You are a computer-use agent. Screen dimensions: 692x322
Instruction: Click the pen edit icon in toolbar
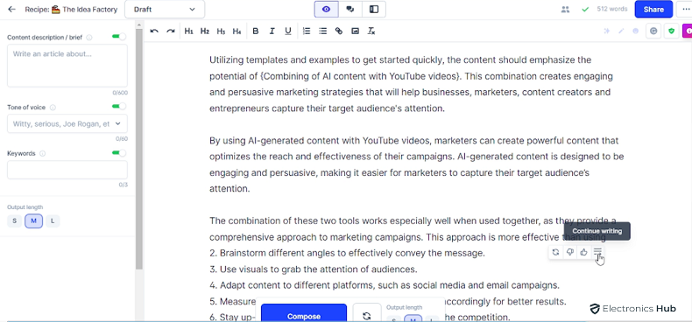pyautogui.click(x=621, y=31)
